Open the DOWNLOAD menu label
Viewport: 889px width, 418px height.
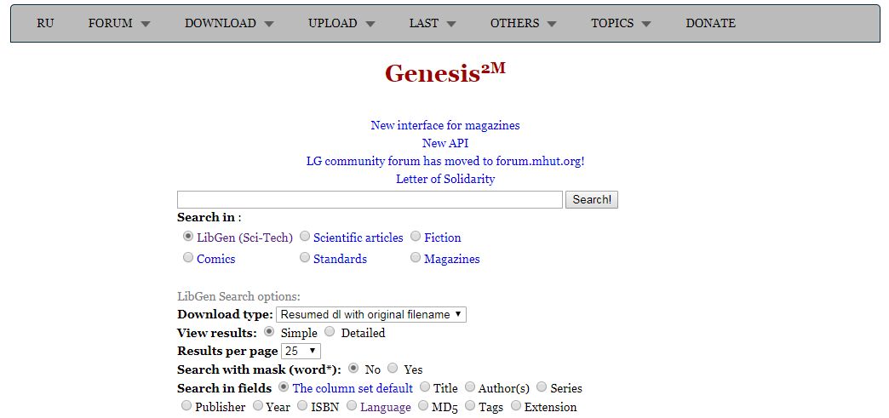[221, 23]
